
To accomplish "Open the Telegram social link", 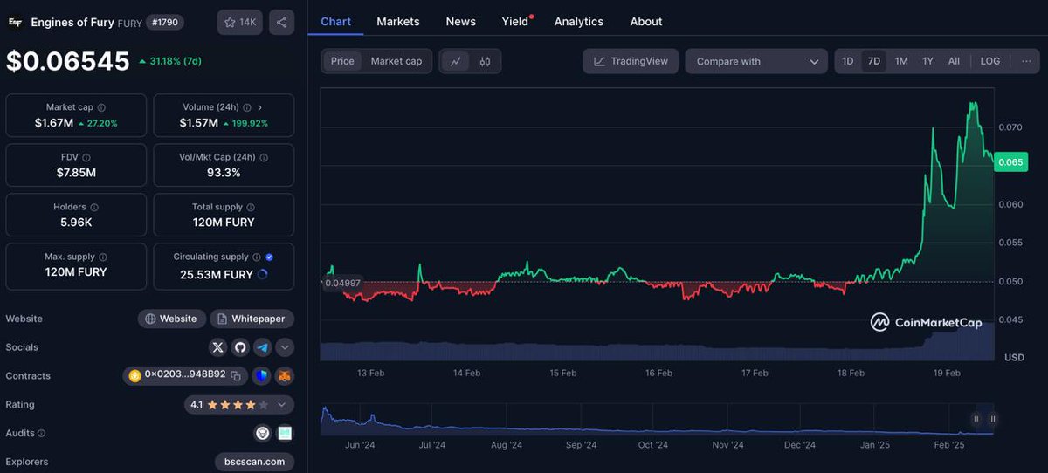I will click(x=262, y=347).
